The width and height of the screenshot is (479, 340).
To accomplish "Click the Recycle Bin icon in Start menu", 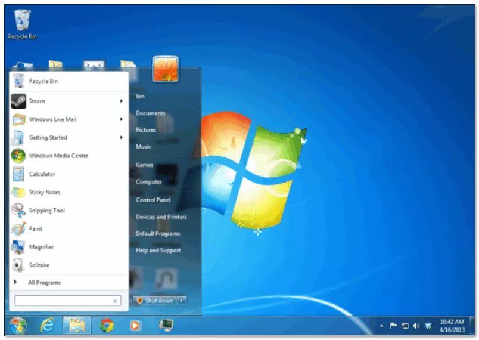I will click(18, 81).
